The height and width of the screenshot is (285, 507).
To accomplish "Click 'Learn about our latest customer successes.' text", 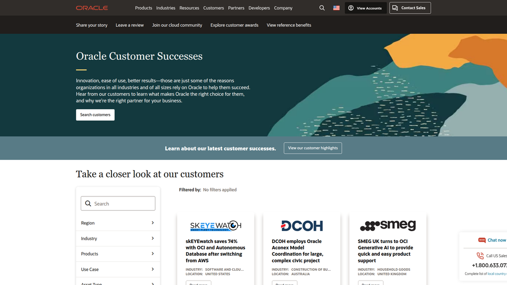I will point(220,148).
